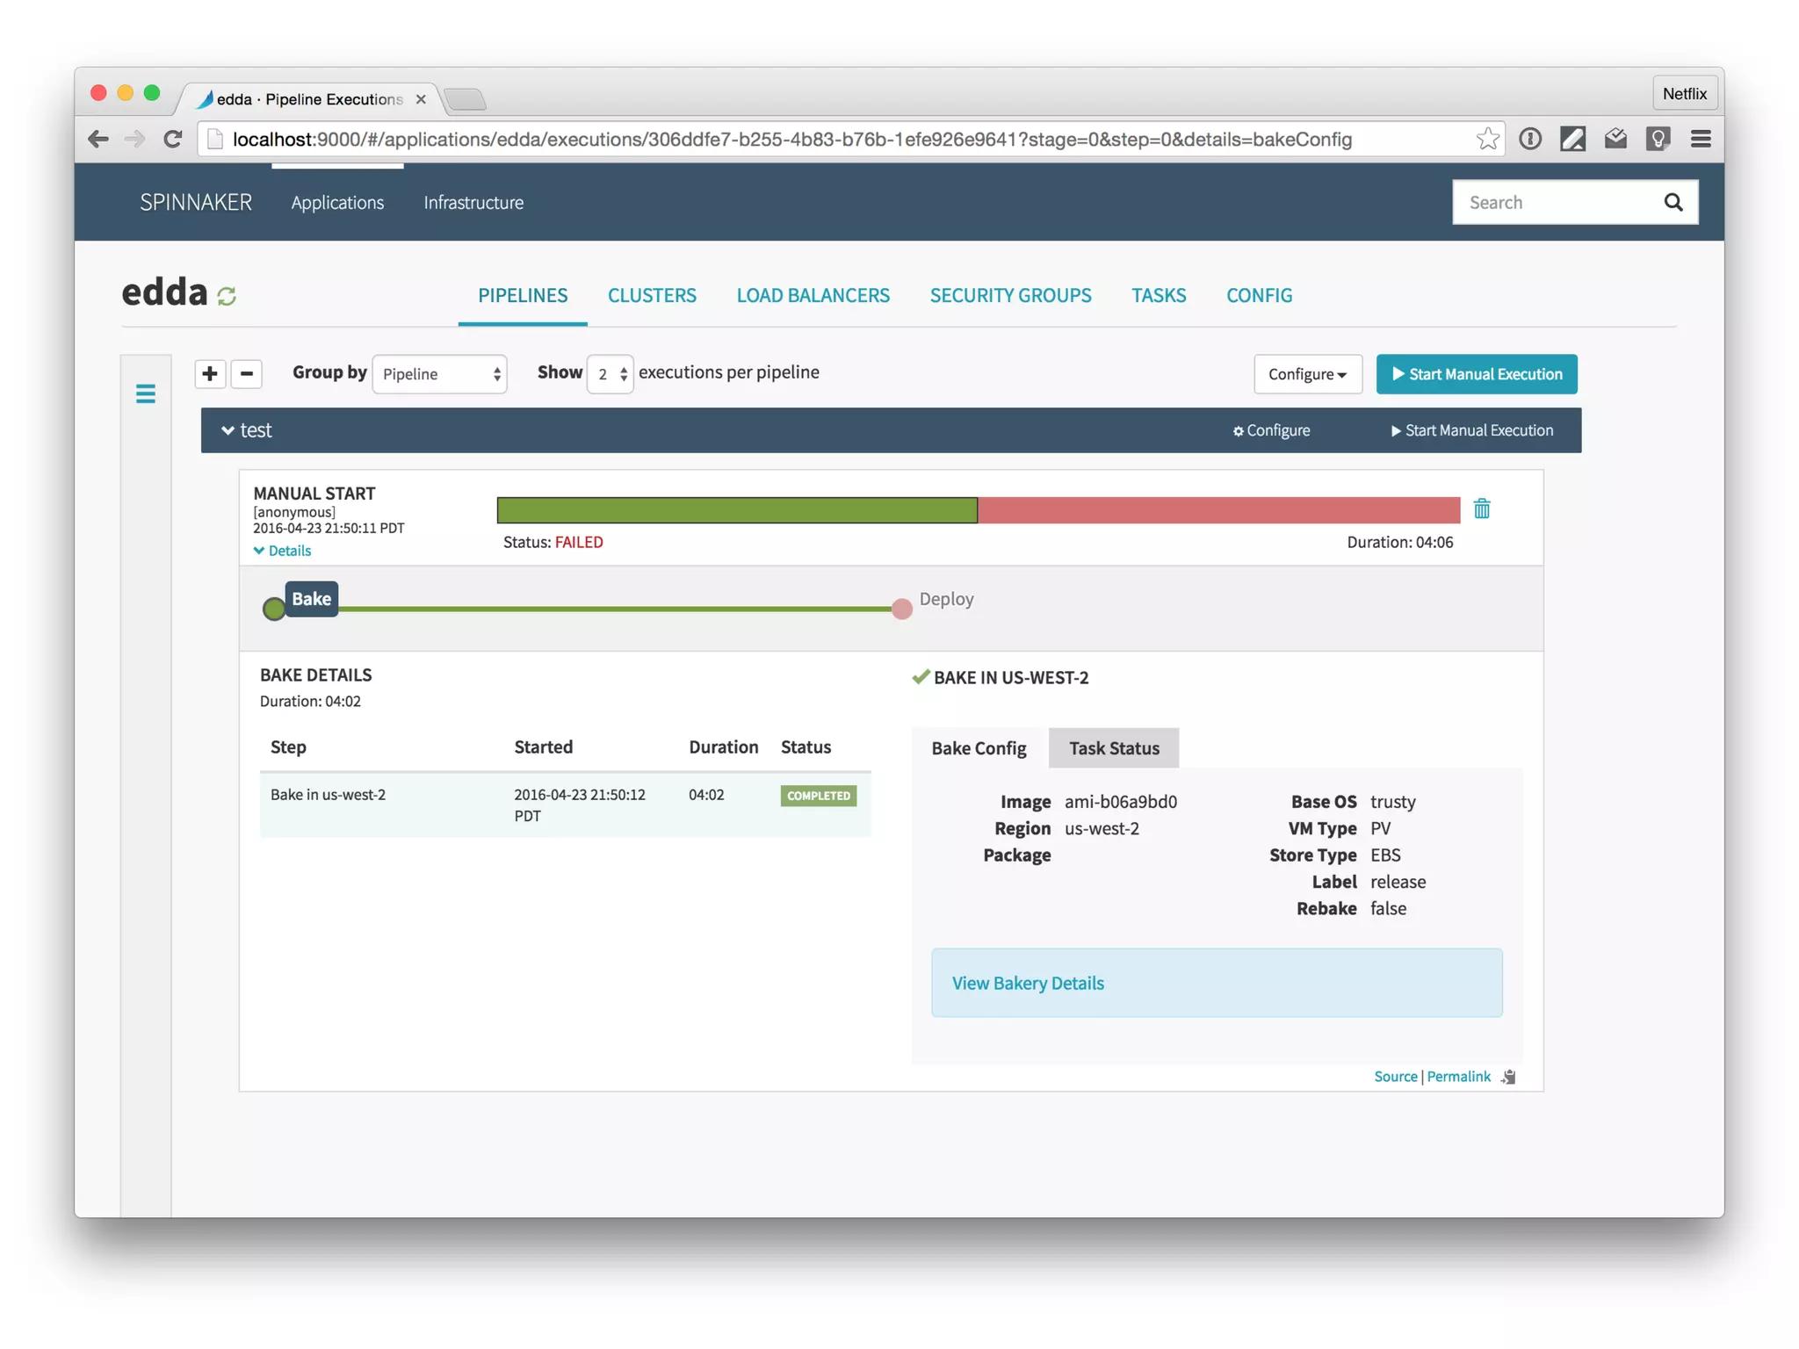1799x1349 pixels.
Task: Collapse the test pipeline group
Action: coord(228,430)
